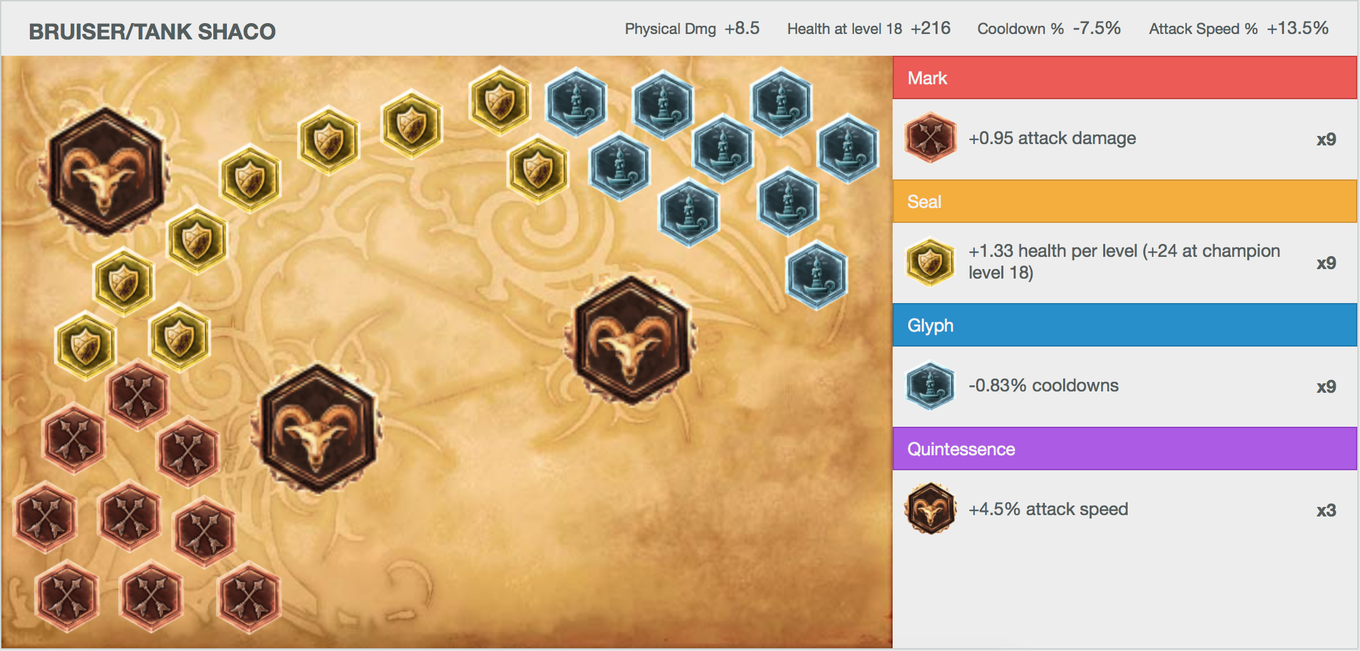
Task: Select the blue Glyph section header
Action: (1125, 325)
